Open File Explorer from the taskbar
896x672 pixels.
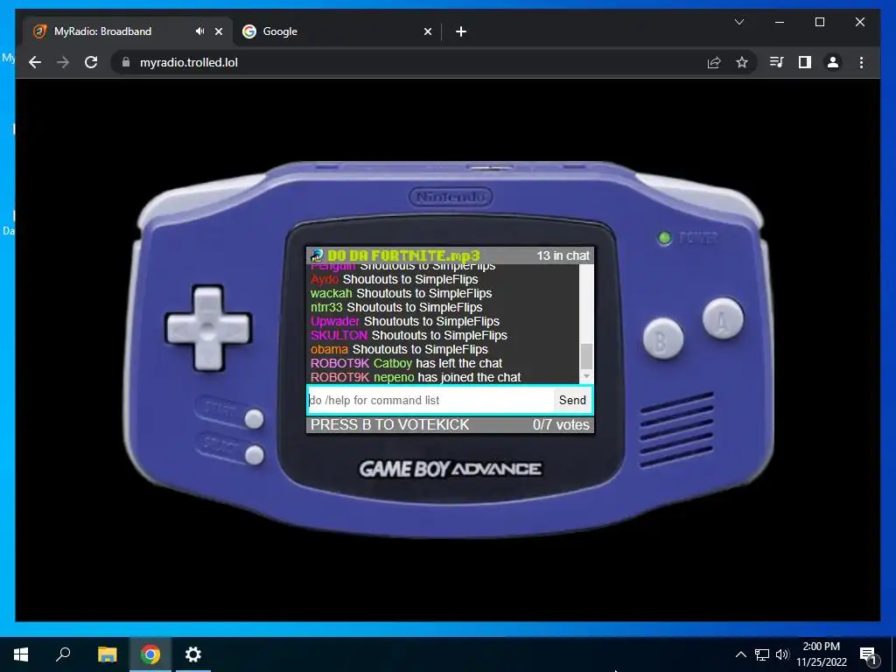107,654
